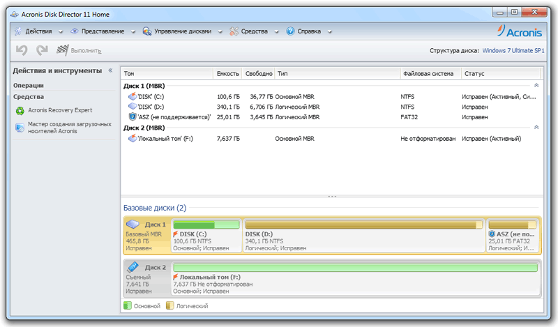The height and width of the screenshot is (327, 558).
Task: Collapse the Действия и инструменты sidebar
Action: coord(109,70)
